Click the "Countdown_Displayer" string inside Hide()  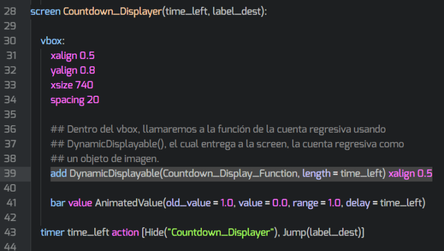click(x=223, y=233)
